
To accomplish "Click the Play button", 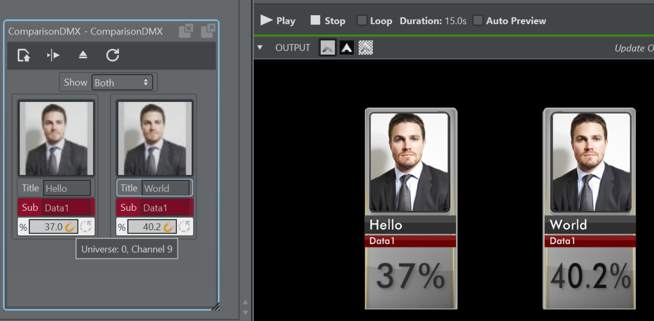I will pyautogui.click(x=278, y=21).
